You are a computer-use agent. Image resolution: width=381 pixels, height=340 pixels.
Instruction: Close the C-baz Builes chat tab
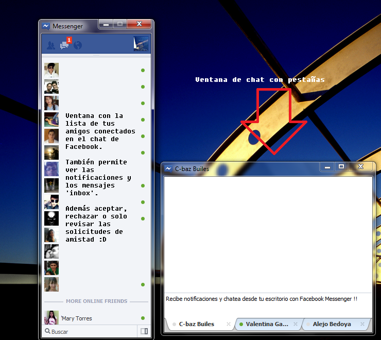229,324
